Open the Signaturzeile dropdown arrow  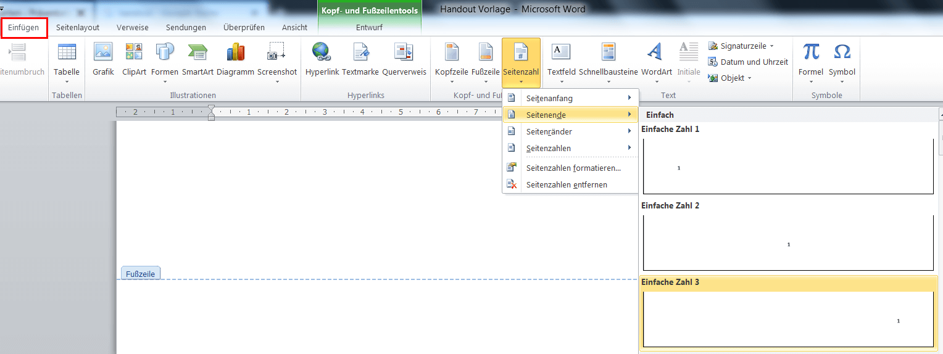click(771, 46)
